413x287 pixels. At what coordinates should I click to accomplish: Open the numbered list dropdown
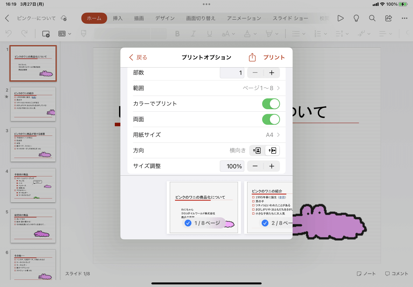pos(320,34)
